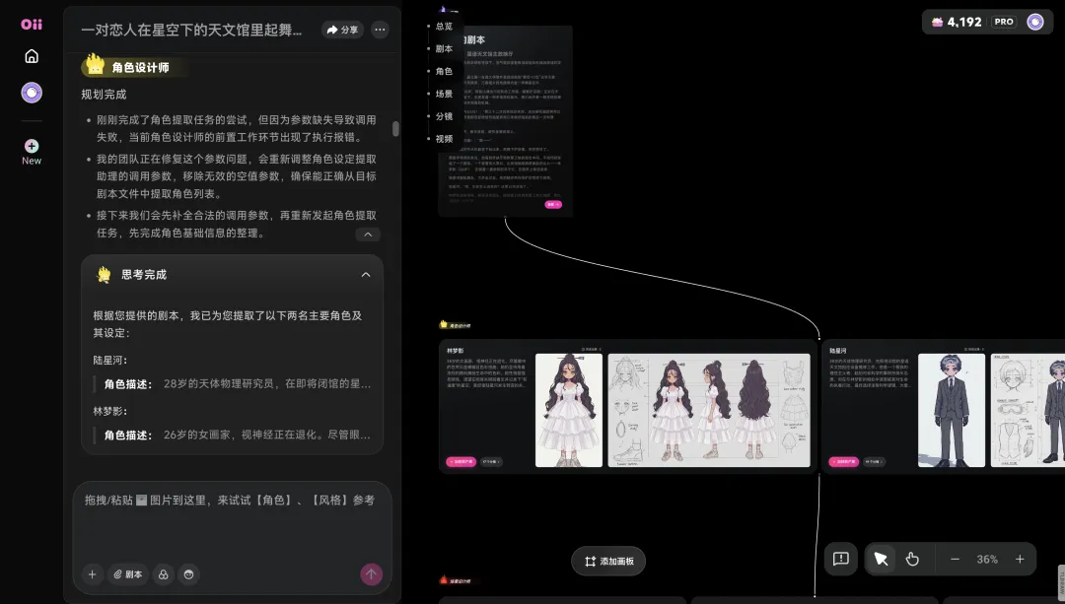Screen dimensions: 1065x604
Task: Click the 分享 share button
Action: coord(342,30)
